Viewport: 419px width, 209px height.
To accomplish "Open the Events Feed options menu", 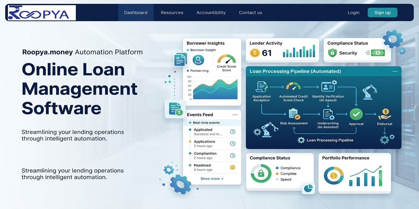I will pos(235,115).
